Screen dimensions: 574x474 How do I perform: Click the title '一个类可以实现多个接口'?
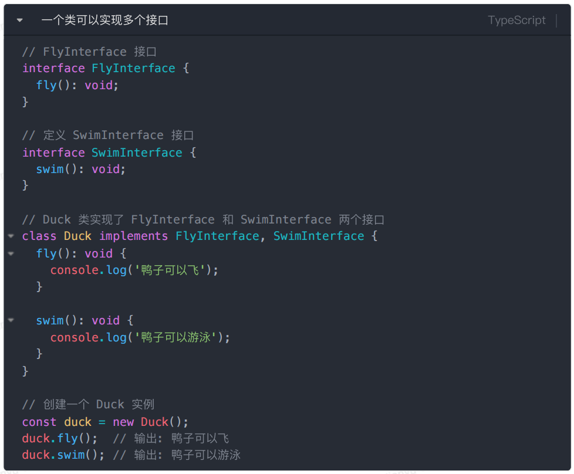point(104,20)
